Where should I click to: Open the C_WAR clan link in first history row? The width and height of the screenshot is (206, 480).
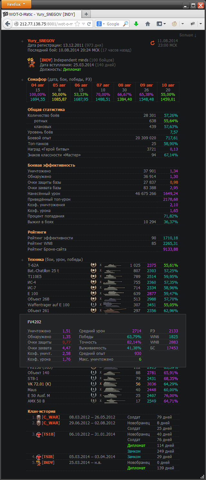[x=51, y=417]
